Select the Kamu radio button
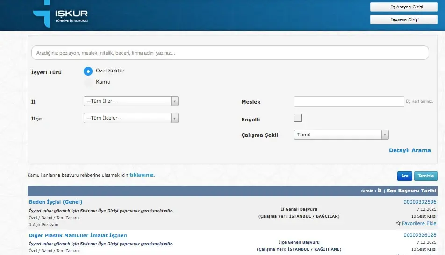445x255 pixels. coord(88,82)
